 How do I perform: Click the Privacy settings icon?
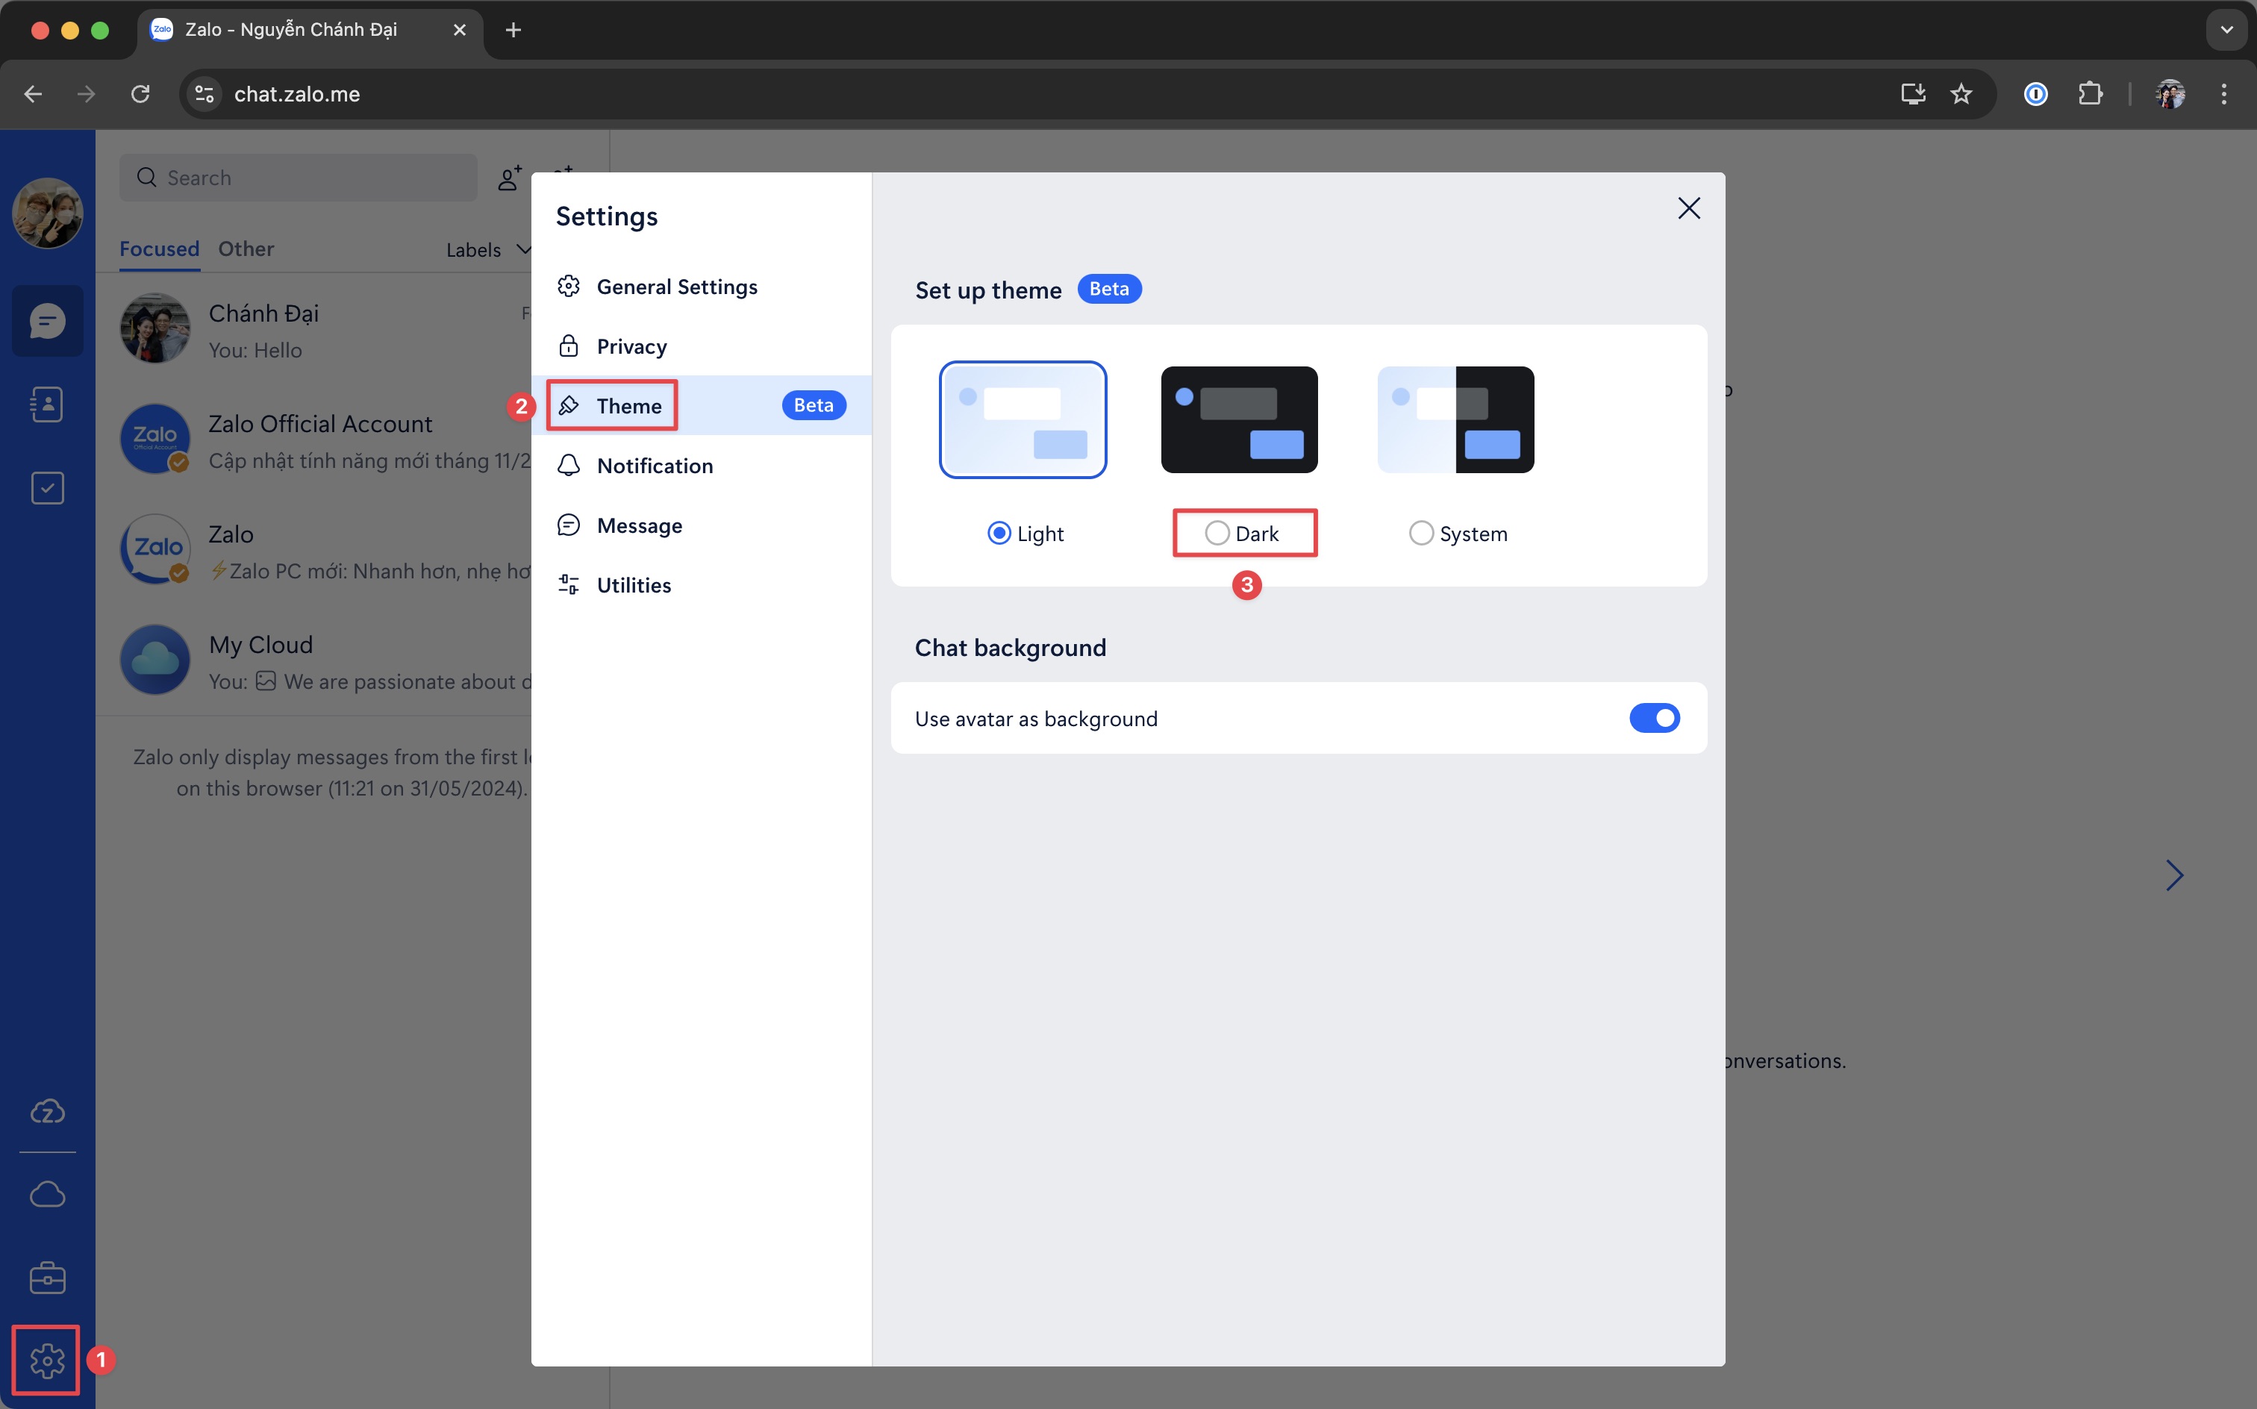point(569,344)
